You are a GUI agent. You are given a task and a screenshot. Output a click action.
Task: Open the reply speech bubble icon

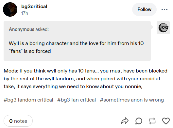(139, 121)
